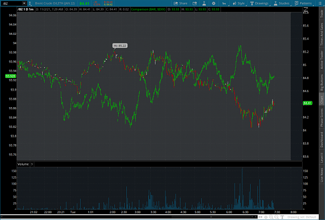Click the 93.76 left axis price label
This screenshot has height=220, width=325.
[12, 154]
